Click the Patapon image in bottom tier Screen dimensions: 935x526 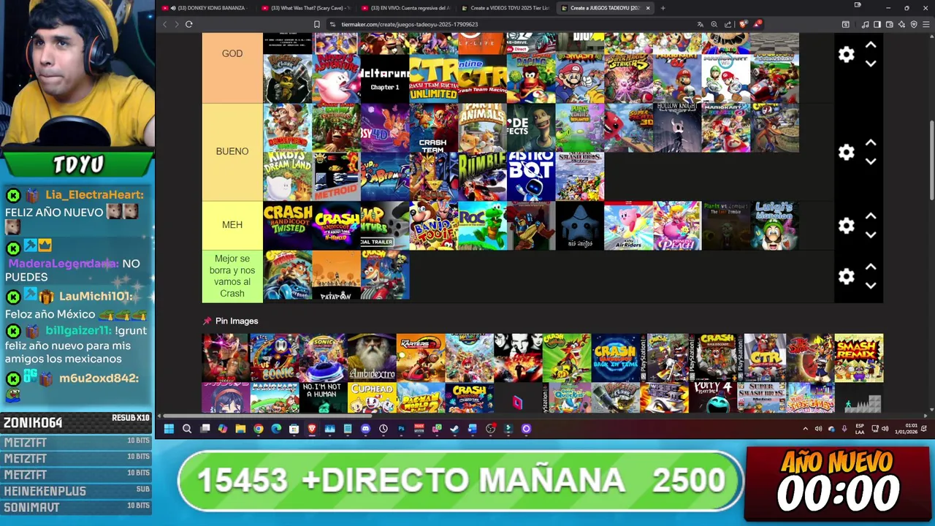coord(336,275)
